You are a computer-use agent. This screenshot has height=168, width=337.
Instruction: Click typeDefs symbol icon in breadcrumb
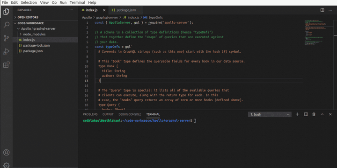click(x=145, y=18)
